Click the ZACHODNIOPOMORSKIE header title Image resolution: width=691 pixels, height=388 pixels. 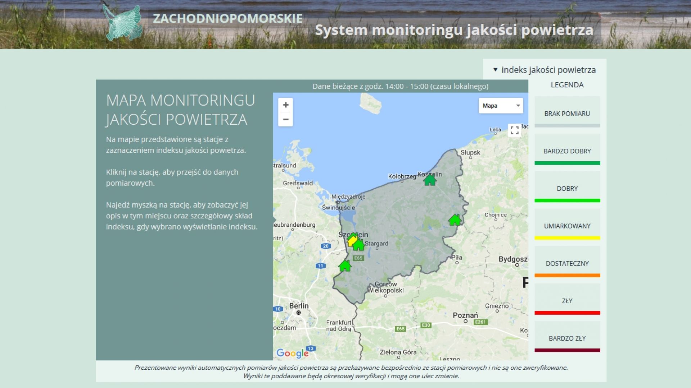pos(227,19)
